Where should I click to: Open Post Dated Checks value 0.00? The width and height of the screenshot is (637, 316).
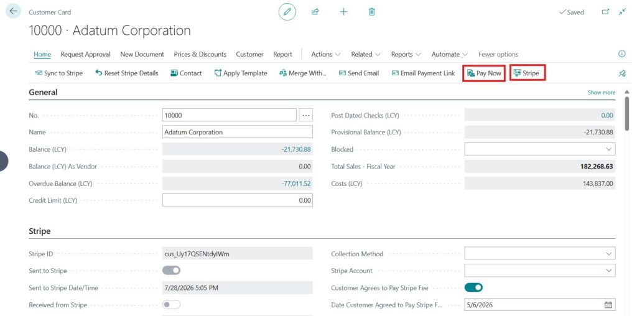click(x=607, y=115)
